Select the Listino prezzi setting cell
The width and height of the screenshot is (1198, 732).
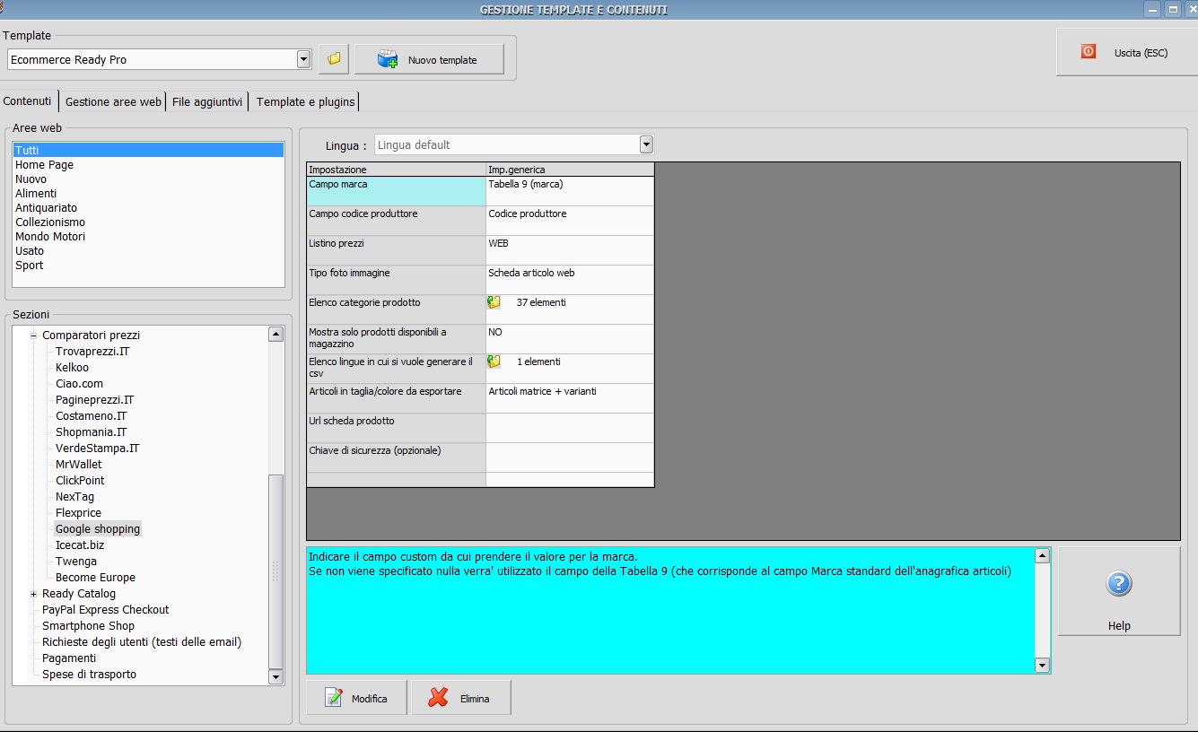396,250
